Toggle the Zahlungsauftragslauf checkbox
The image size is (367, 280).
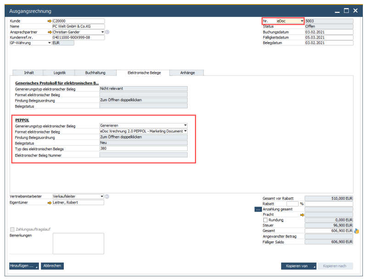(x=12, y=229)
